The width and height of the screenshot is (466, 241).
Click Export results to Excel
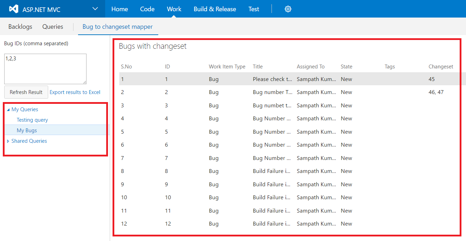pyautogui.click(x=75, y=92)
